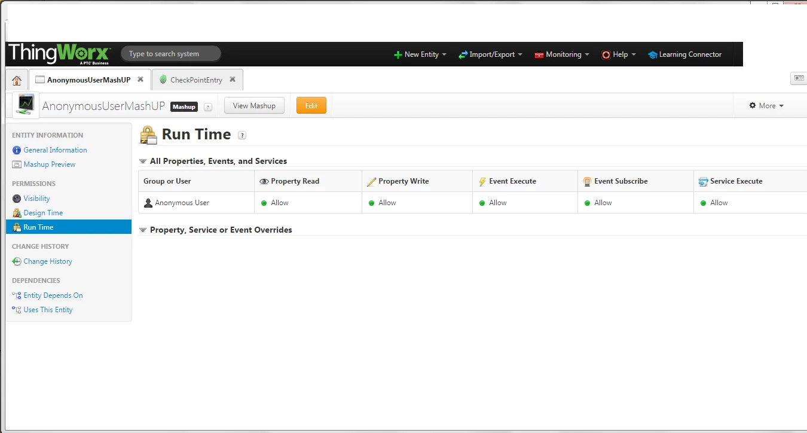Image resolution: width=807 pixels, height=433 pixels.
Task: Click the Entity Depends On icon
Action: click(17, 295)
